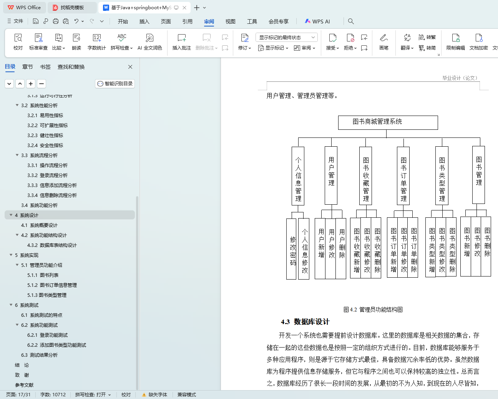The width and height of the screenshot is (498, 399).
Task: Click the outline add-heading plus button
Action: [x=31, y=83]
